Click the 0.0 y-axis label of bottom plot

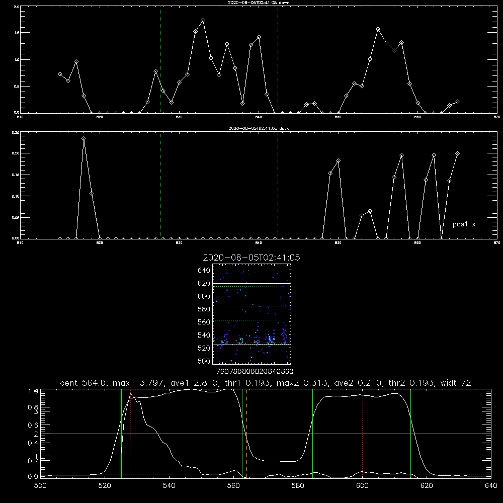click(x=33, y=476)
